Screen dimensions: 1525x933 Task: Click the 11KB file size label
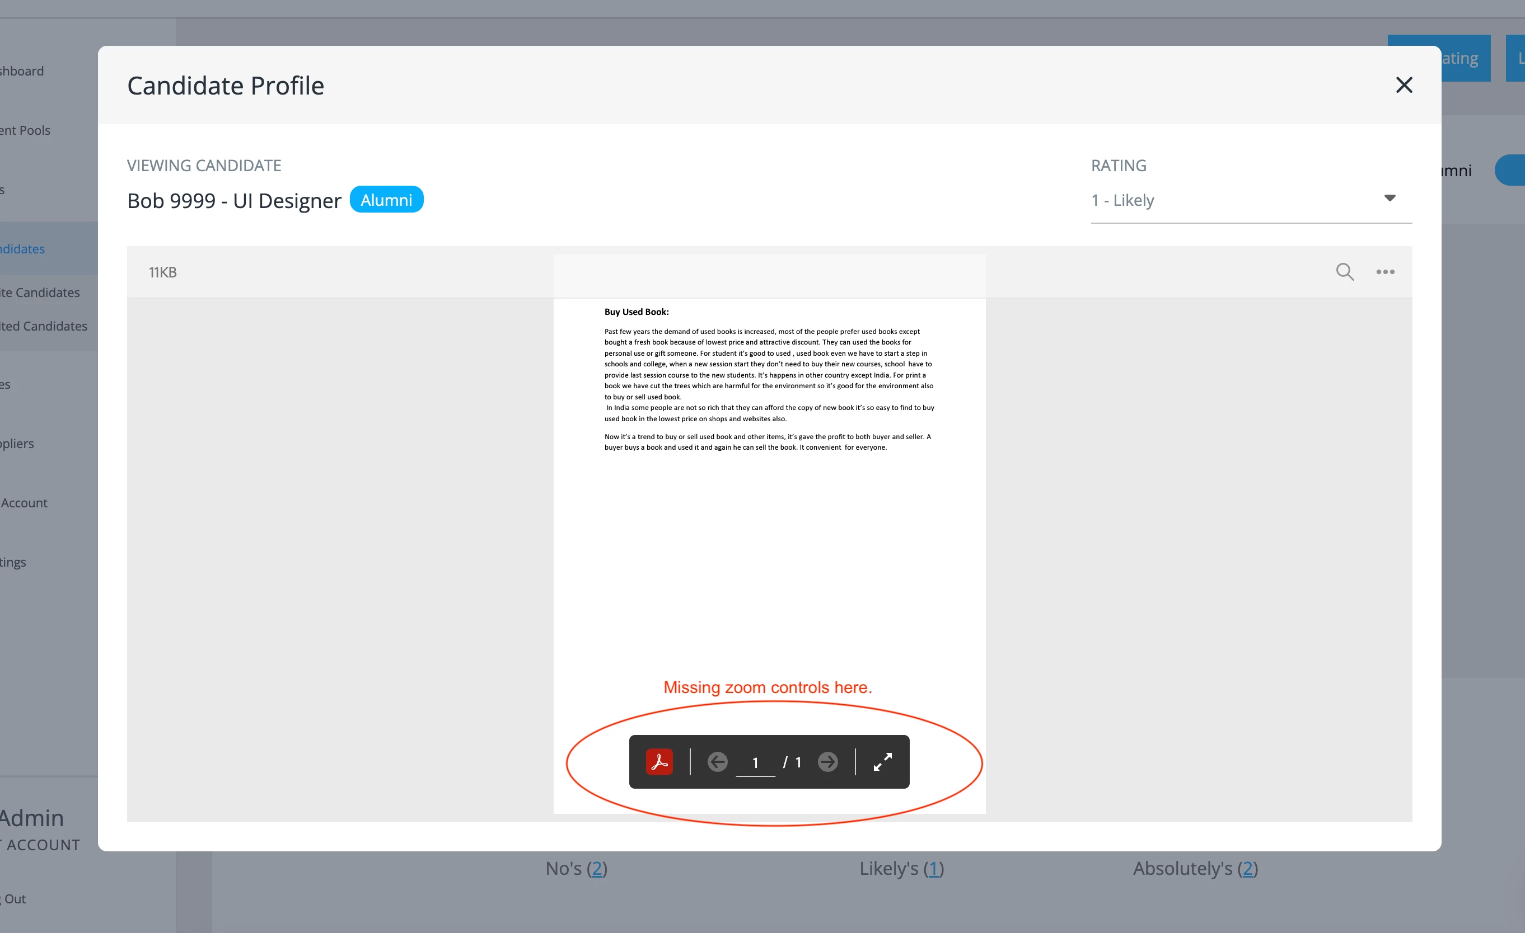(x=163, y=272)
